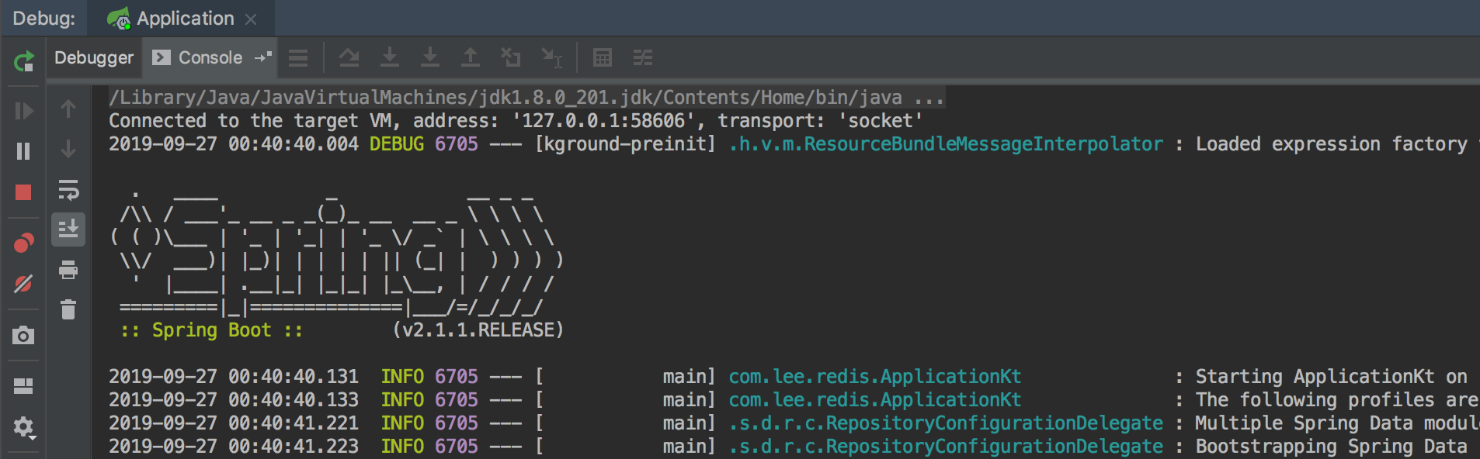Close the Application debug tab

(251, 19)
